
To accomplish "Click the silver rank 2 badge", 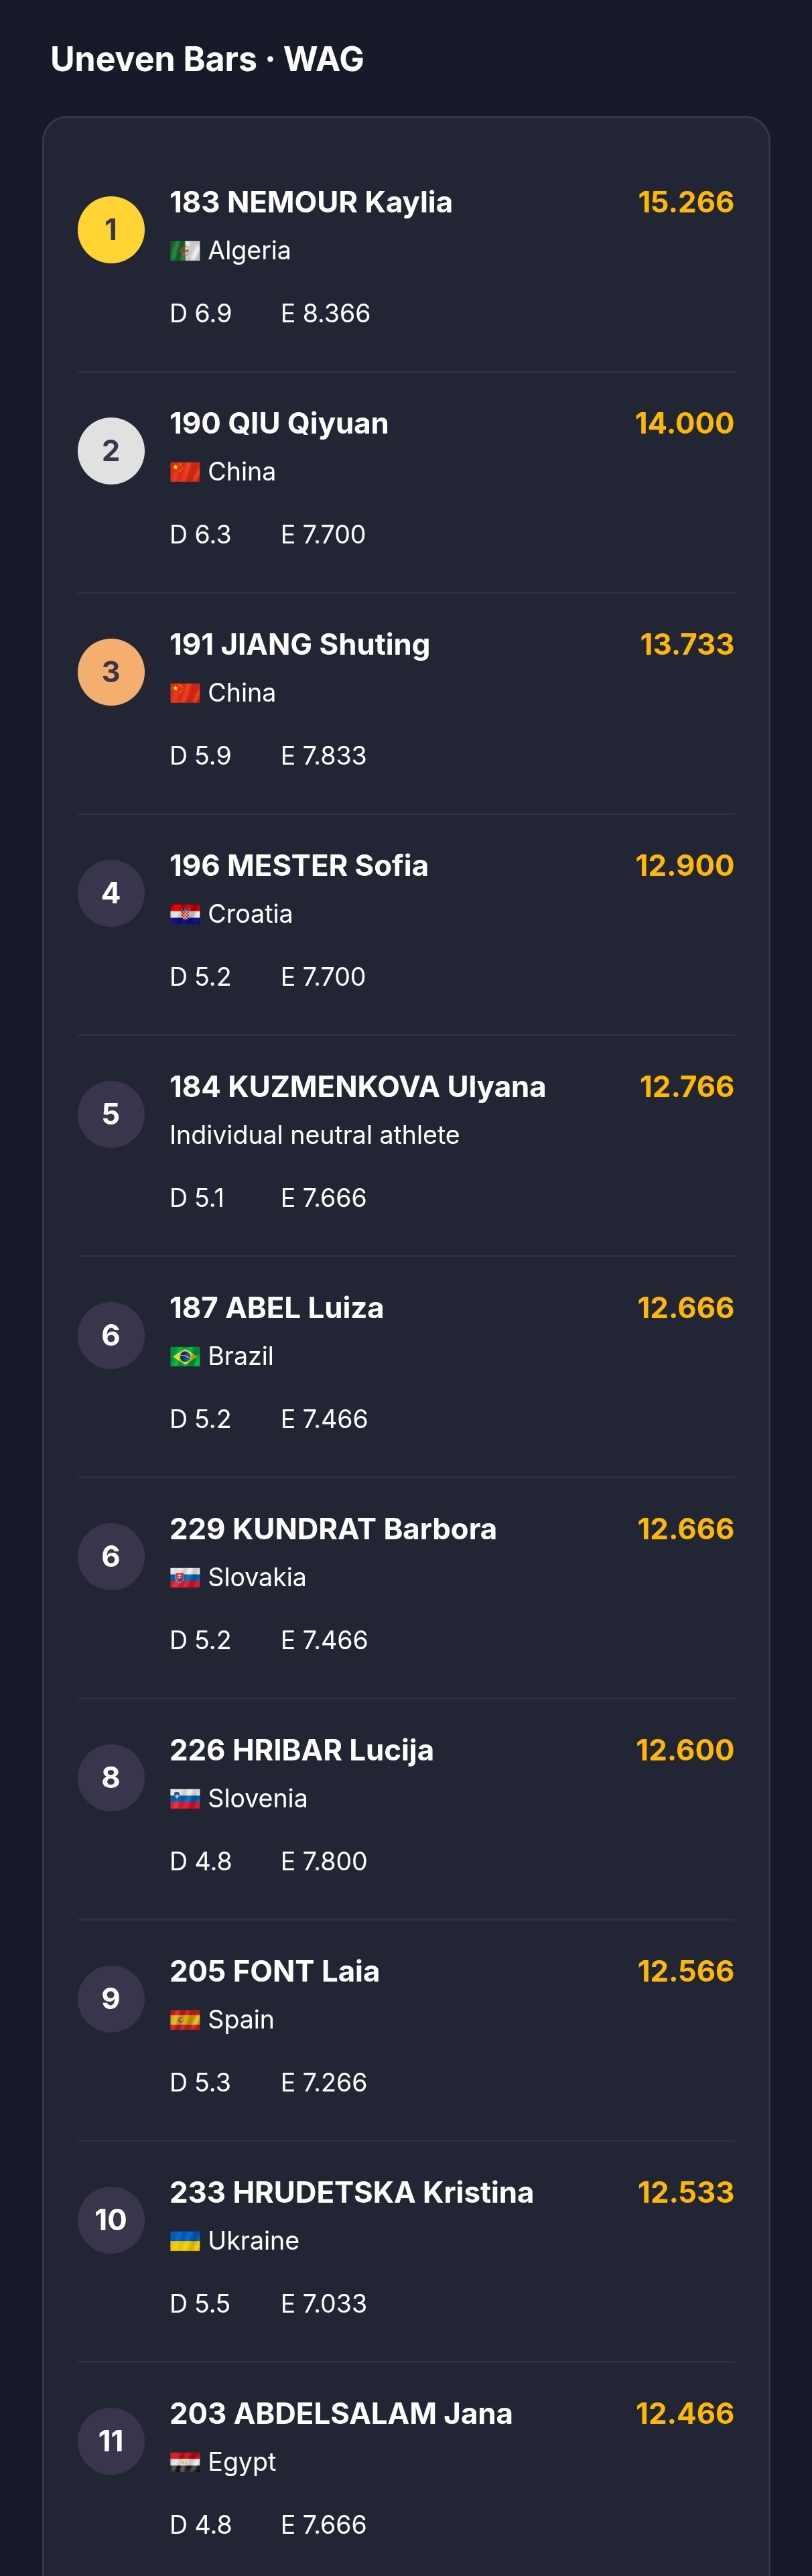I will (111, 451).
